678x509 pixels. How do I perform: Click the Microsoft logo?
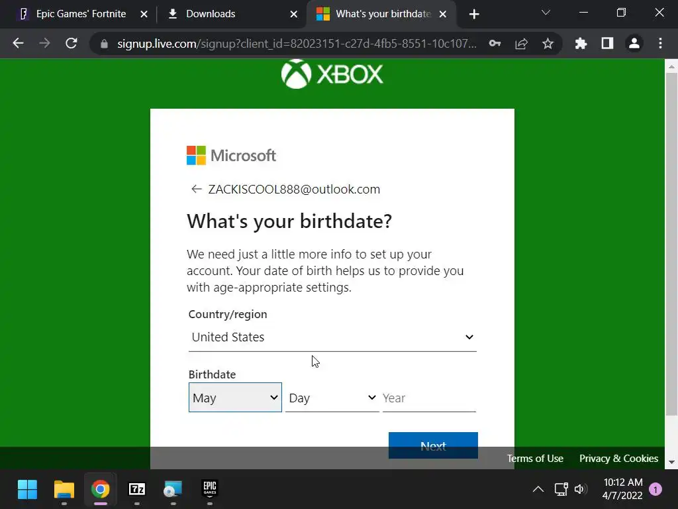coord(231,155)
